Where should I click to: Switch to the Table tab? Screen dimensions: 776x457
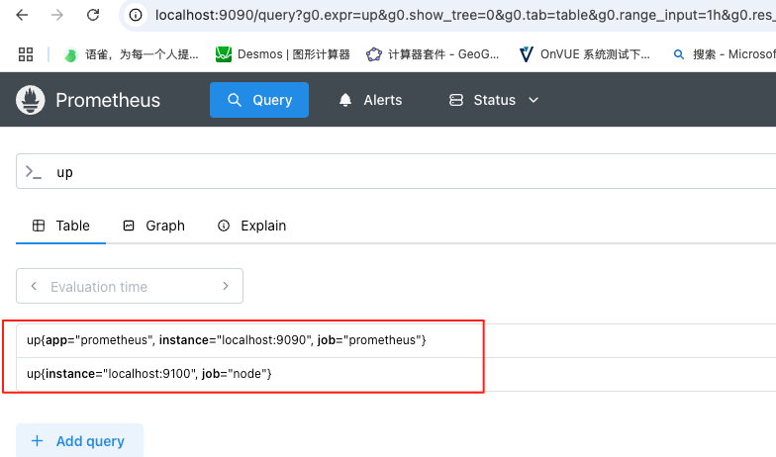coord(61,226)
